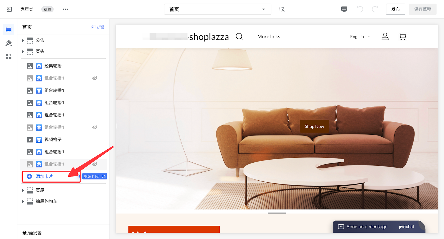This screenshot has width=444, height=239.
Task: Open the English language dropdown
Action: coord(360,37)
